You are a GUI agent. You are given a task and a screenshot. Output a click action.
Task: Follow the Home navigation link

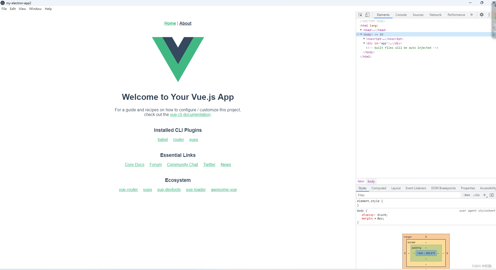pos(170,23)
